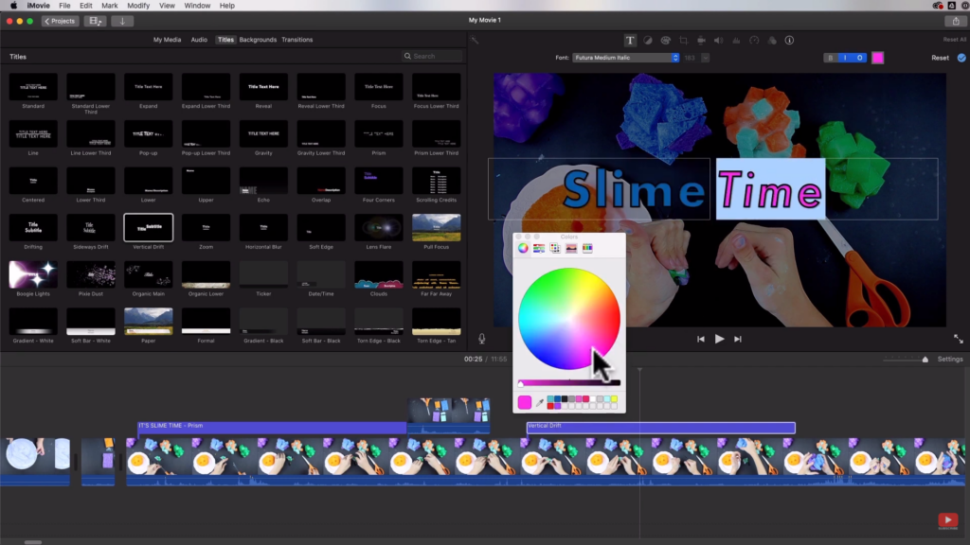Open the Font name dropdown
The image size is (970, 545).
[625, 58]
